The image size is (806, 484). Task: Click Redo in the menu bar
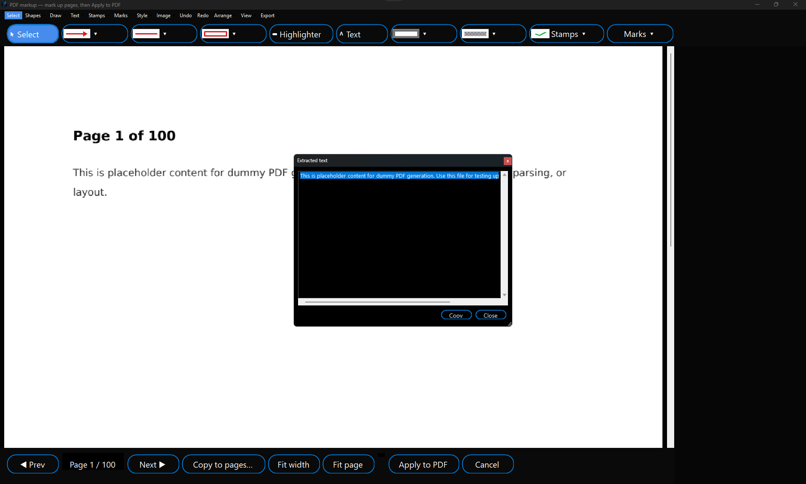[x=203, y=16]
